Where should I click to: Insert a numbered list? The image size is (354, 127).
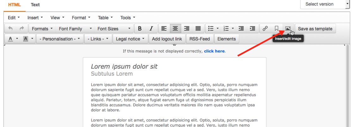tap(226, 29)
